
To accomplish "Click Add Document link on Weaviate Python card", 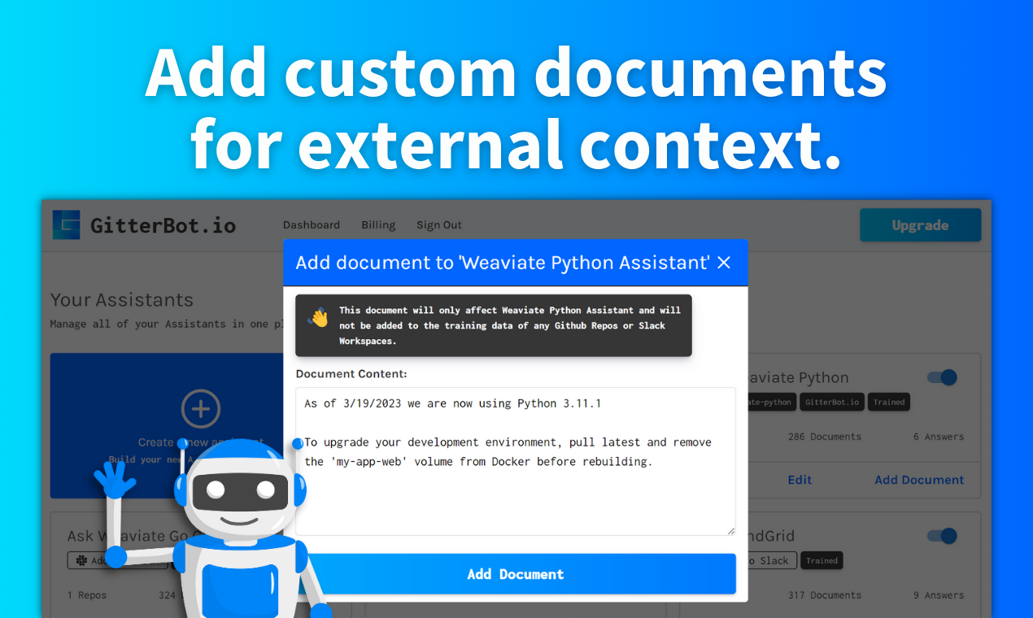I will point(919,480).
